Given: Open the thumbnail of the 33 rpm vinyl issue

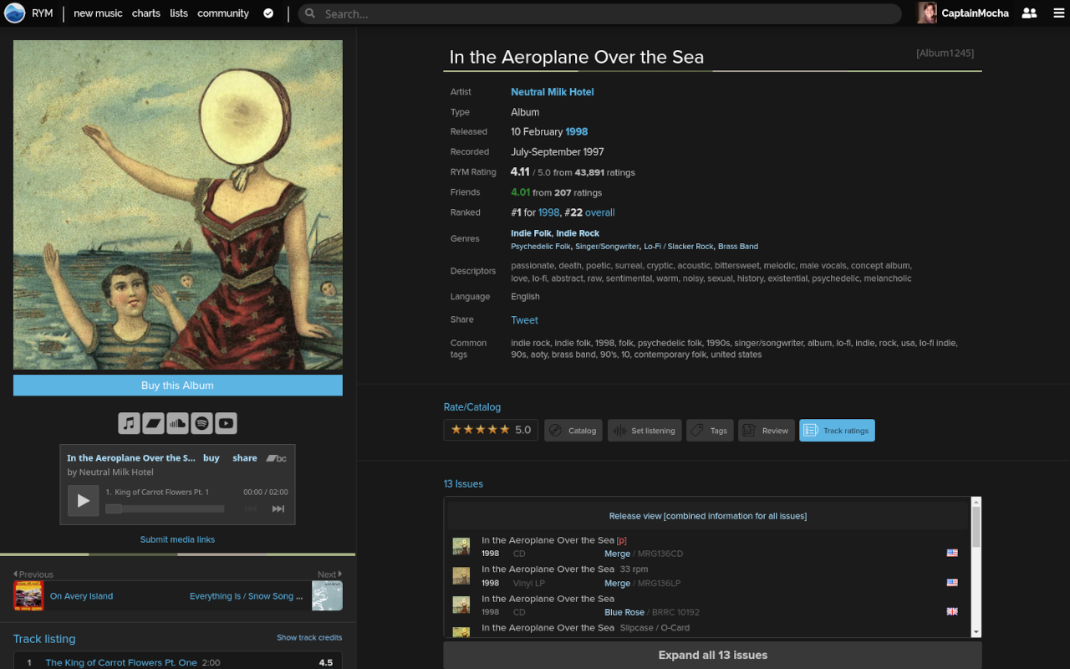Looking at the screenshot, I should pyautogui.click(x=461, y=575).
